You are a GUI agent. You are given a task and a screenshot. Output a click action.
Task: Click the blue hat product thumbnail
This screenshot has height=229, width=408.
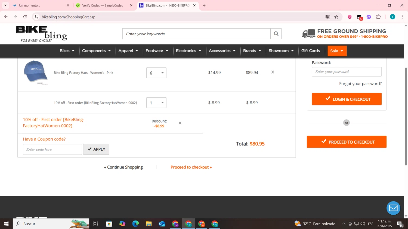click(x=36, y=73)
